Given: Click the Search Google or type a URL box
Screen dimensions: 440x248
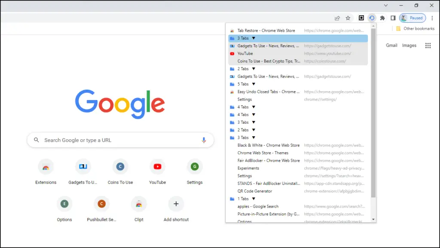Looking at the screenshot, I should tap(120, 140).
